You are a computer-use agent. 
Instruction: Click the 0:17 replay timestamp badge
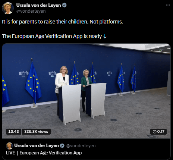click(158, 132)
